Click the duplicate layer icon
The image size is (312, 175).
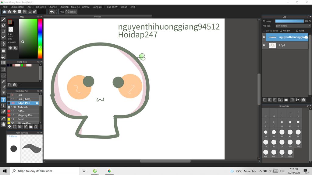coord(292,100)
